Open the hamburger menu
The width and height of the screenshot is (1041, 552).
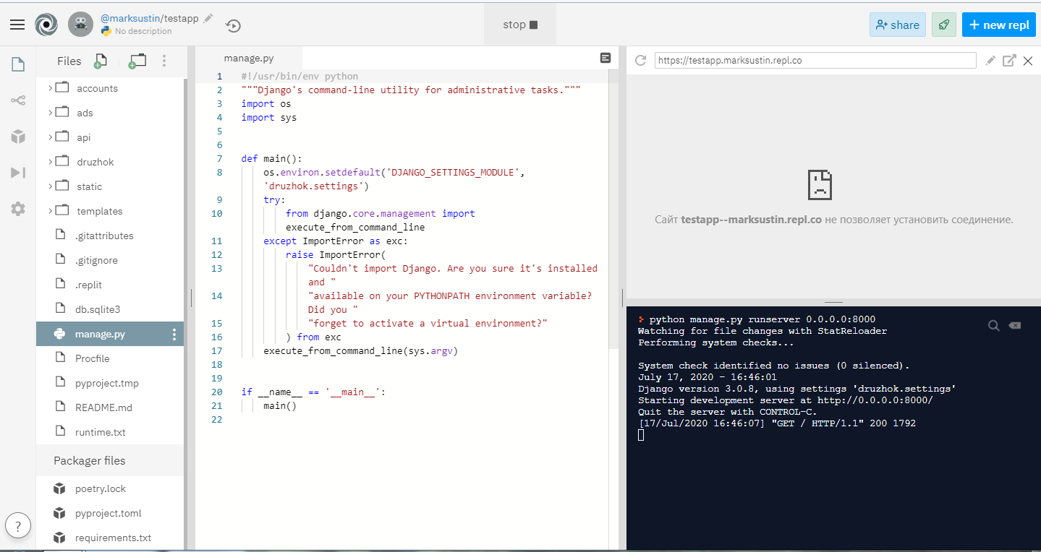(17, 25)
